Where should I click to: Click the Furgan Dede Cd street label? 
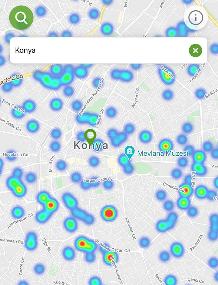tap(98, 180)
